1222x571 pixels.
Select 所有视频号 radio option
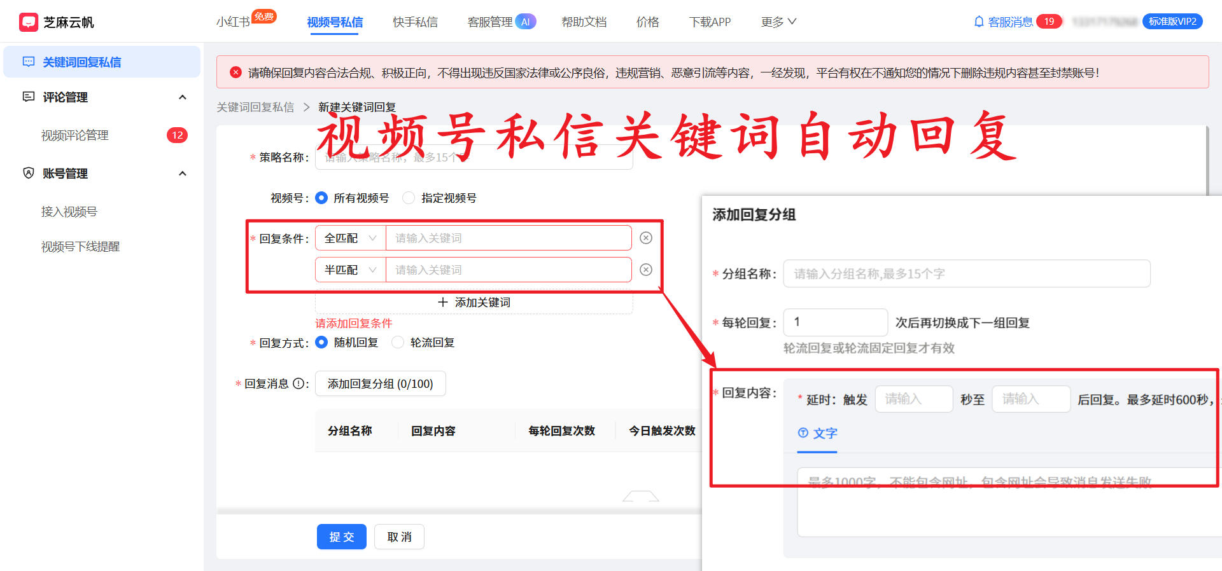[321, 198]
